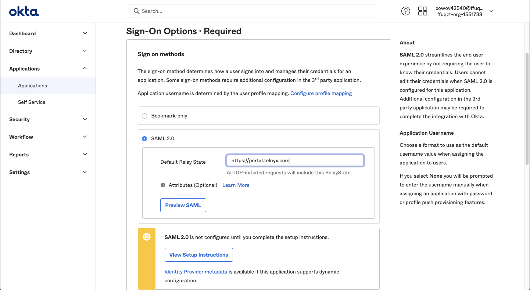The height and width of the screenshot is (290, 530).
Task: Click the RelayState hint text
Action: tap(289, 173)
